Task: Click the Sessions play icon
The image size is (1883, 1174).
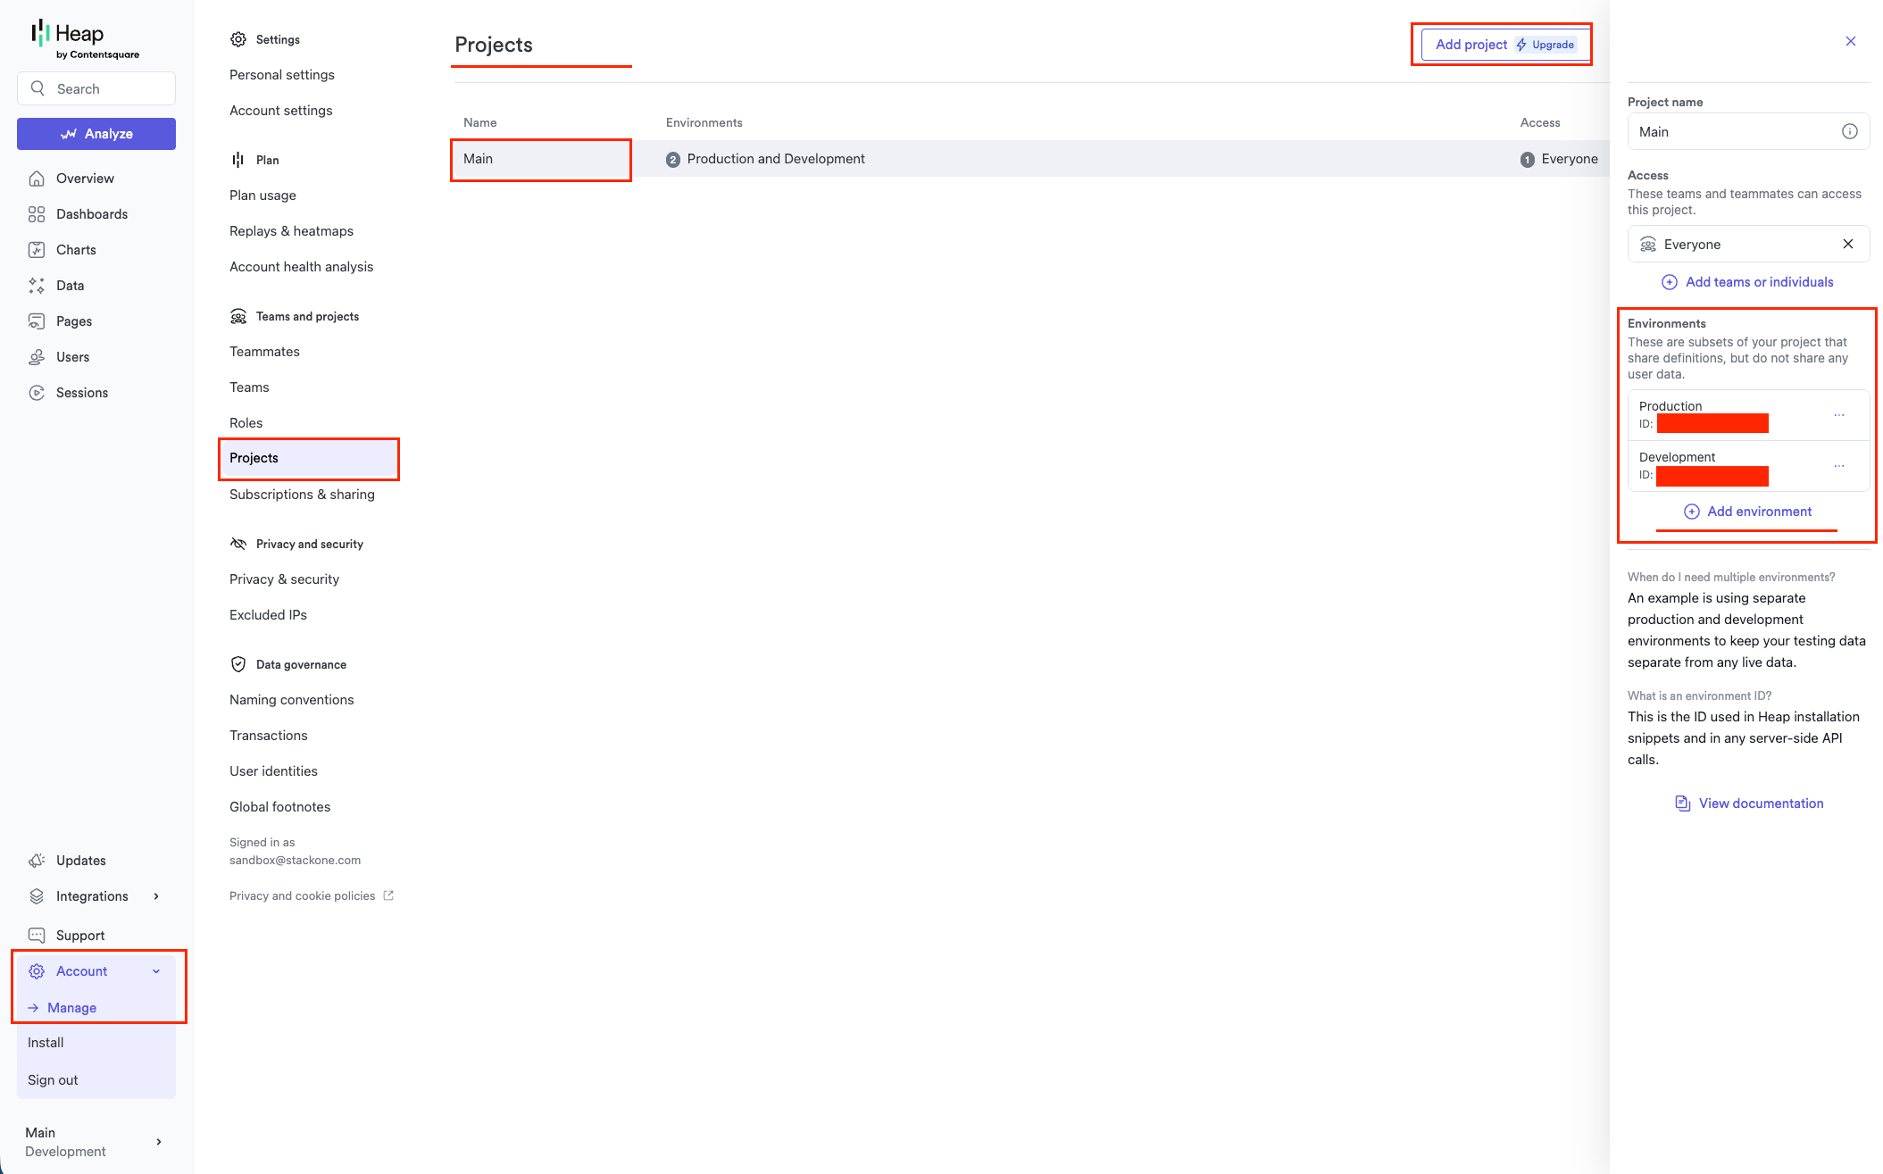Action: [37, 393]
